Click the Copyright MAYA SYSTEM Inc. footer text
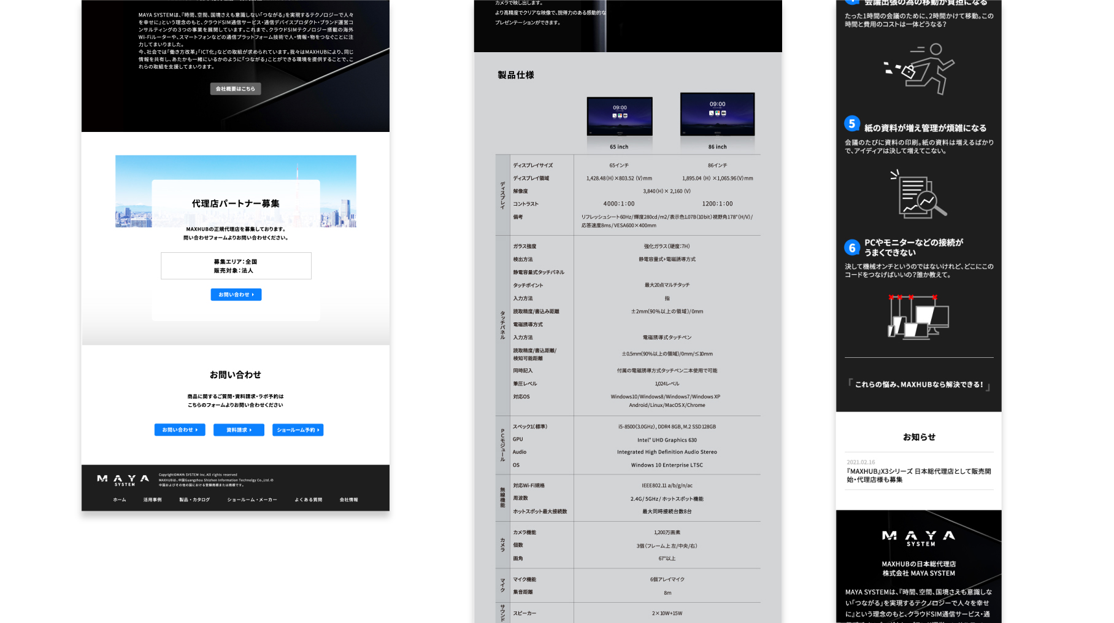Image resolution: width=1114 pixels, height=623 pixels. click(198, 474)
